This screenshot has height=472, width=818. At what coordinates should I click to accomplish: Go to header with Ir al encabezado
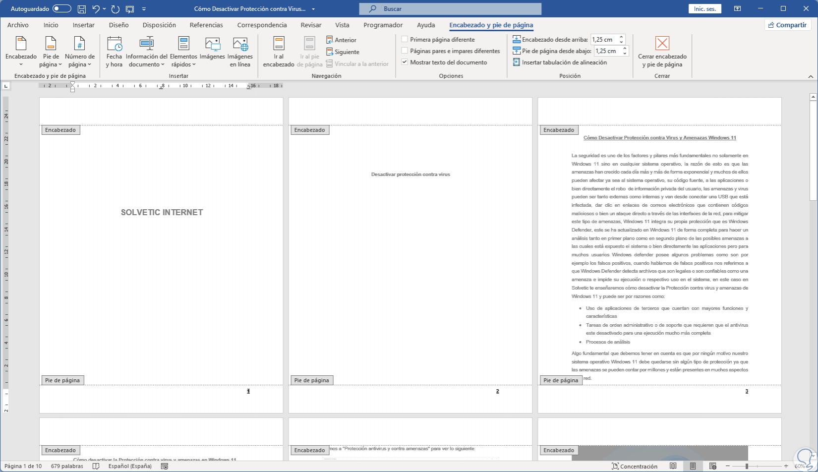point(279,52)
